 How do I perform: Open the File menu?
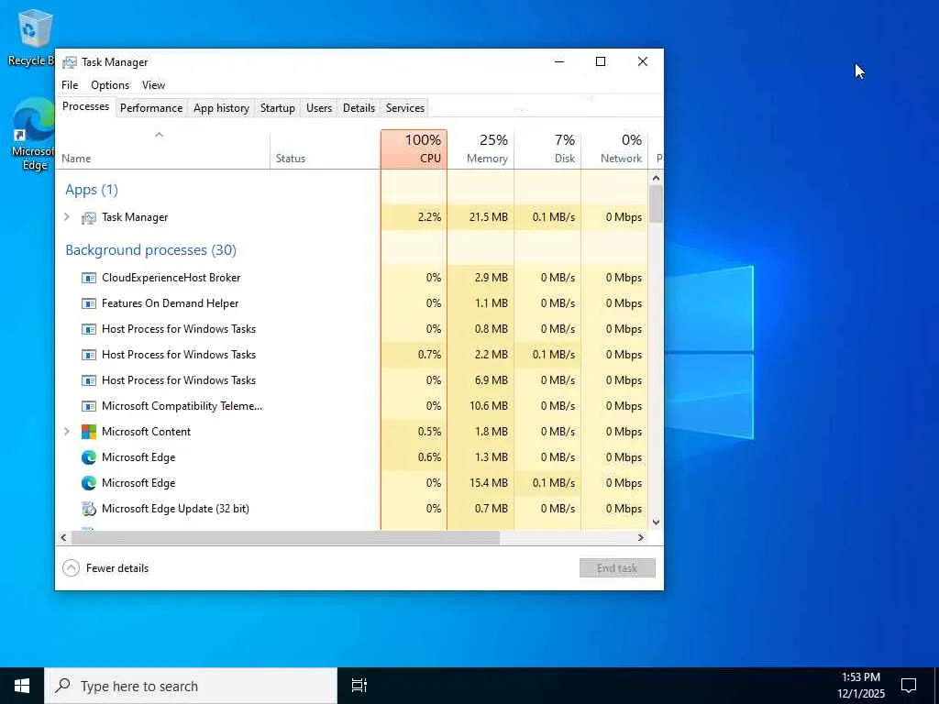[70, 85]
